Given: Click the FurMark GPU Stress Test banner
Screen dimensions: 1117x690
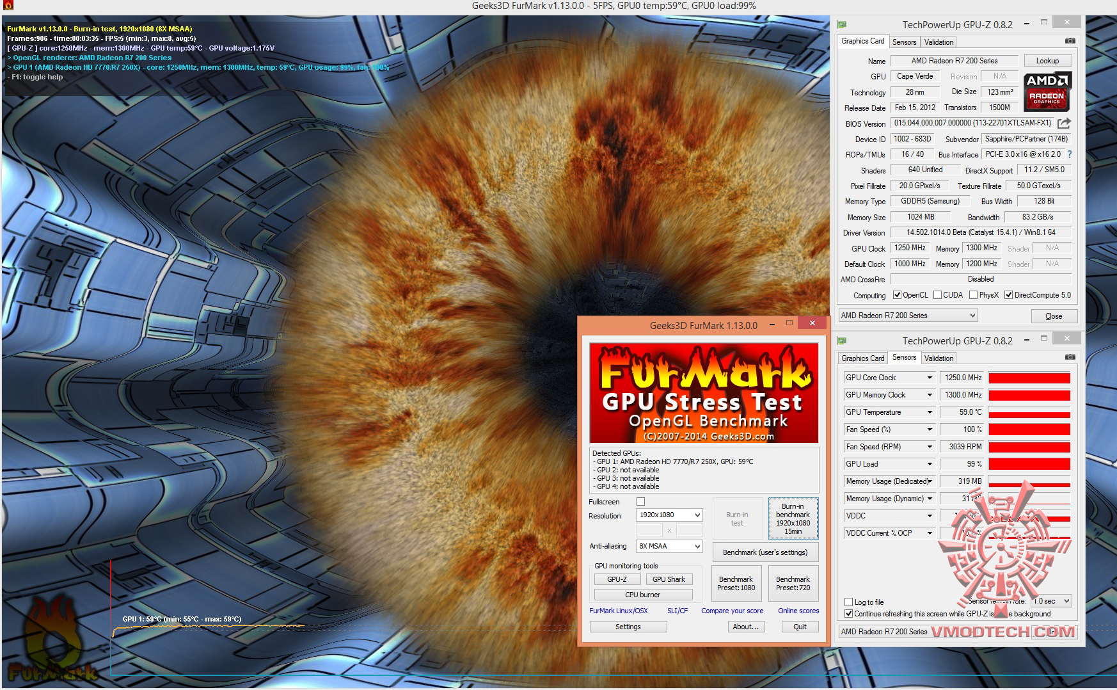Looking at the screenshot, I should coord(704,393).
